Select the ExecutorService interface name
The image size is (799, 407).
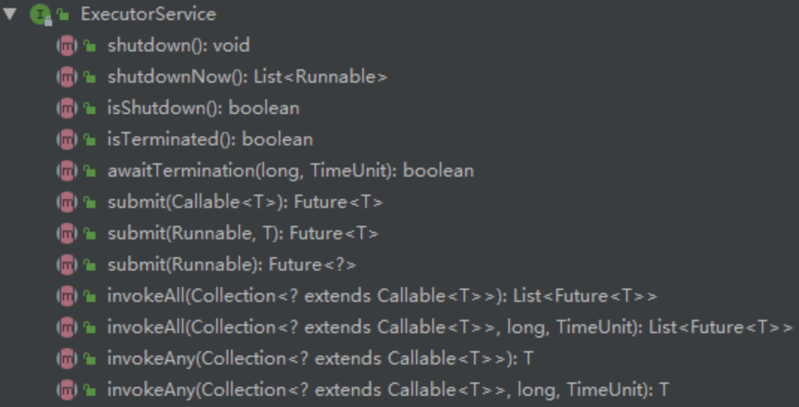[x=148, y=14]
